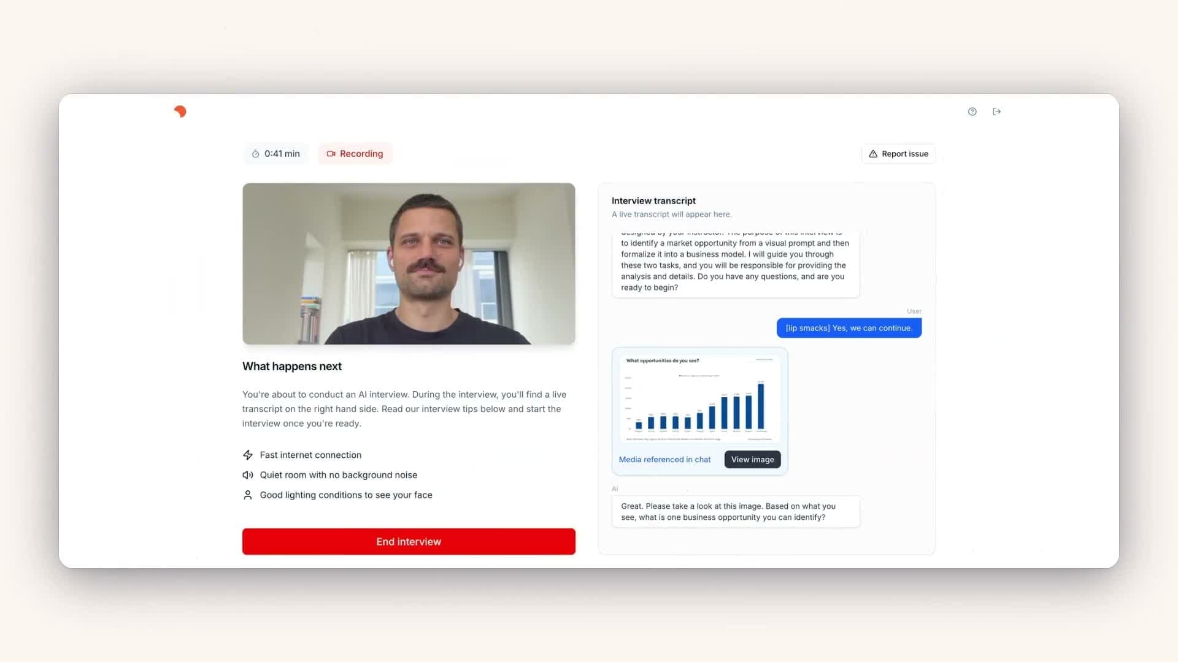Open the bar chart thumbnail
Image resolution: width=1178 pixels, height=662 pixels.
click(x=699, y=398)
